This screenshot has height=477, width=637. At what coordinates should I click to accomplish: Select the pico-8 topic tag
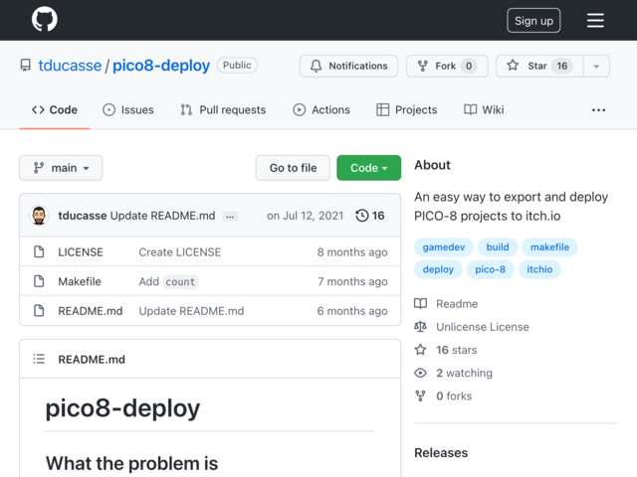490,269
